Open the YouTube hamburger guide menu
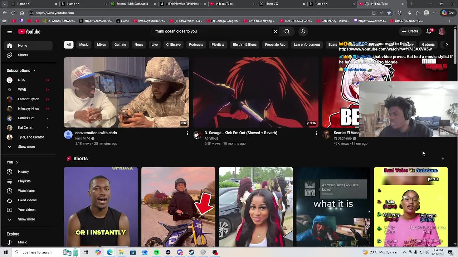Viewport: 458px width, 257px height. point(10,31)
